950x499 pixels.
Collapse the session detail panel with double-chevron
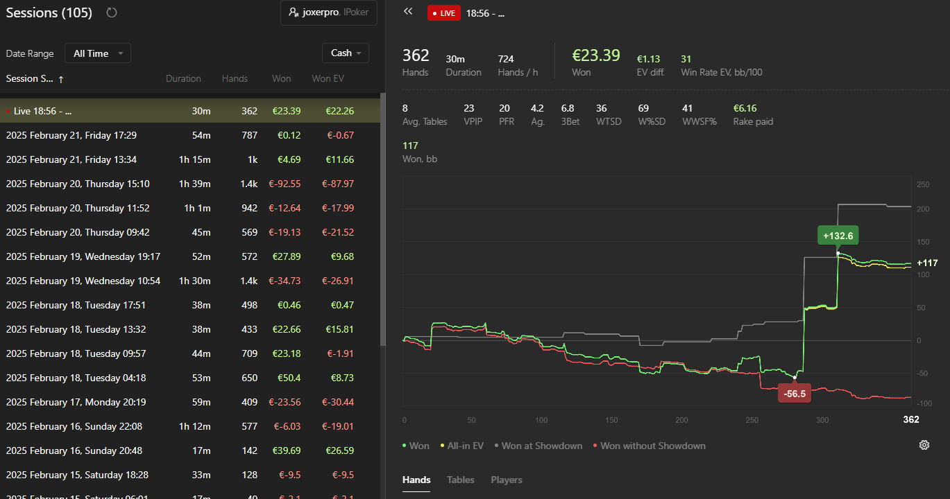click(408, 12)
